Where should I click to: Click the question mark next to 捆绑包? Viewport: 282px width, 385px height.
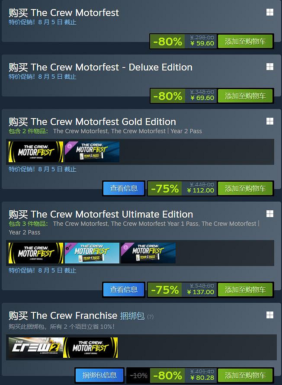coord(150,317)
